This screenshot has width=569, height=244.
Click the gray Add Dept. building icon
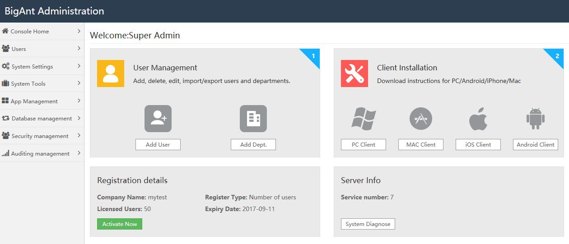pos(253,119)
